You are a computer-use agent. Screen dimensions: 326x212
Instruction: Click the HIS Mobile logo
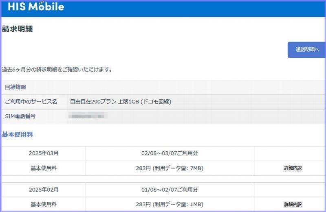(x=36, y=7)
